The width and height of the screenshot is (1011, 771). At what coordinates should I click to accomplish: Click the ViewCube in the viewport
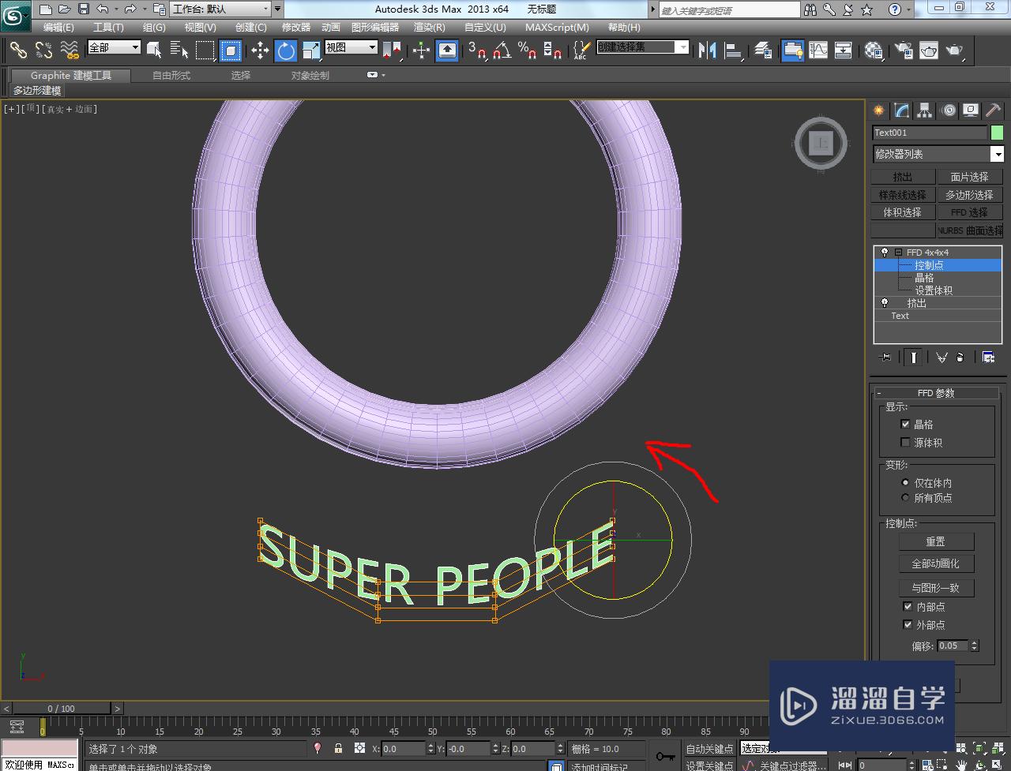821,143
